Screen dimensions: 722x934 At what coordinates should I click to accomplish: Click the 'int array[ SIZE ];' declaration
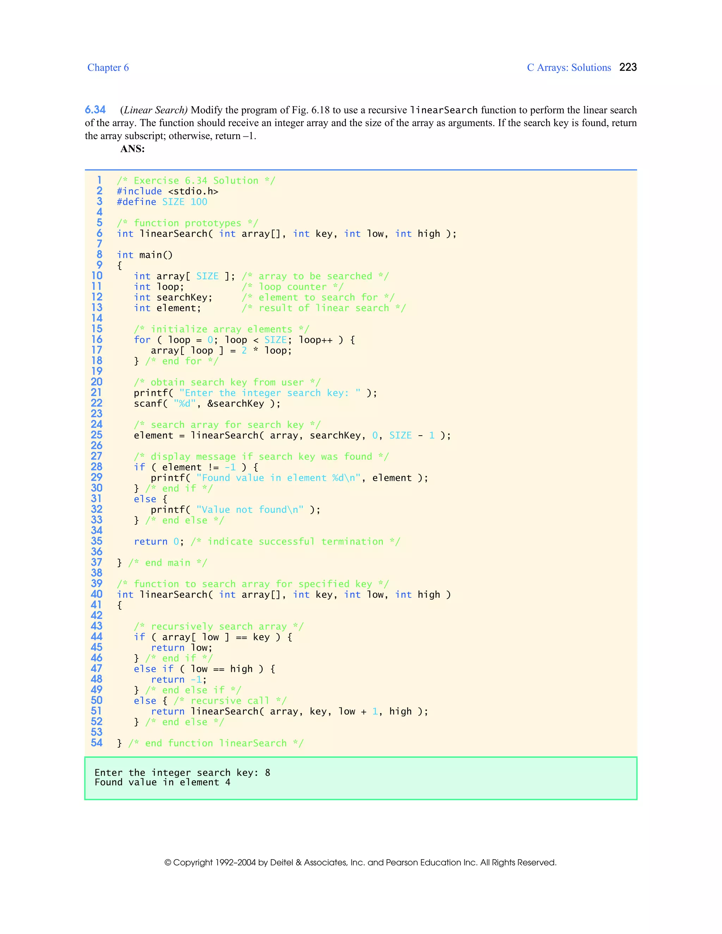click(x=184, y=276)
